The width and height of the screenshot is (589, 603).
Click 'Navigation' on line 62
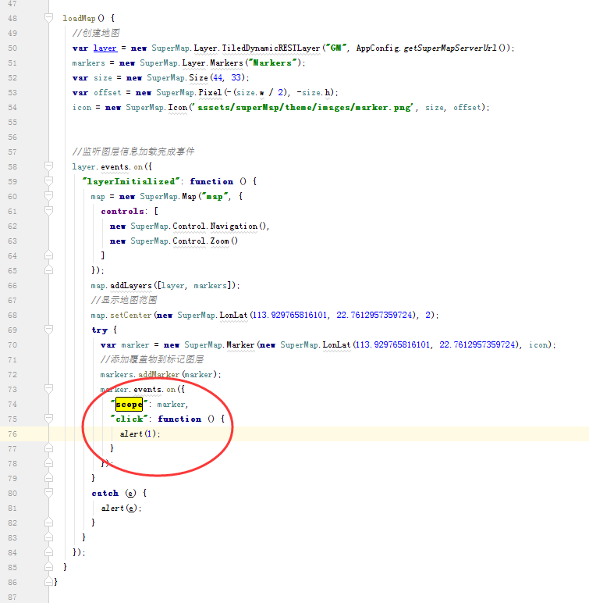click(x=233, y=227)
